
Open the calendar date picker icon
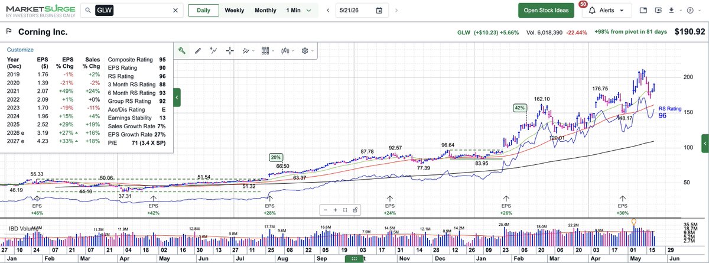(379, 11)
